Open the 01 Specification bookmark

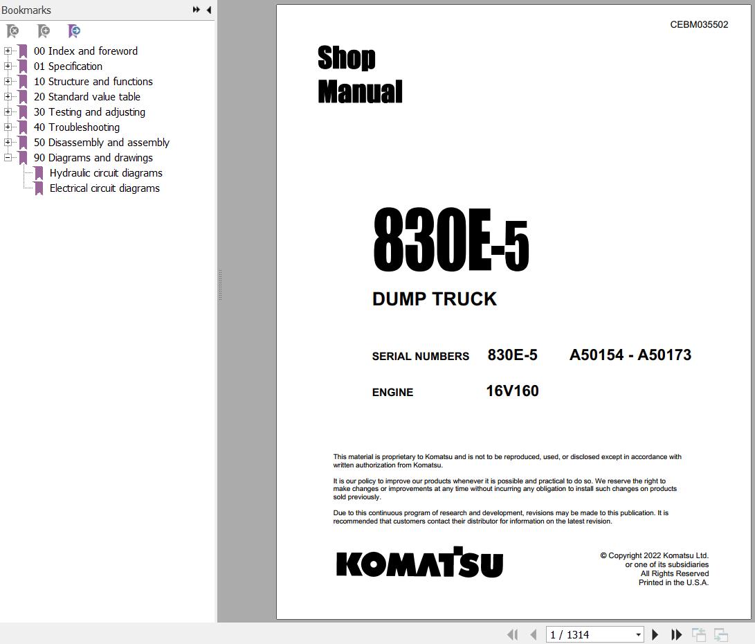pos(68,66)
